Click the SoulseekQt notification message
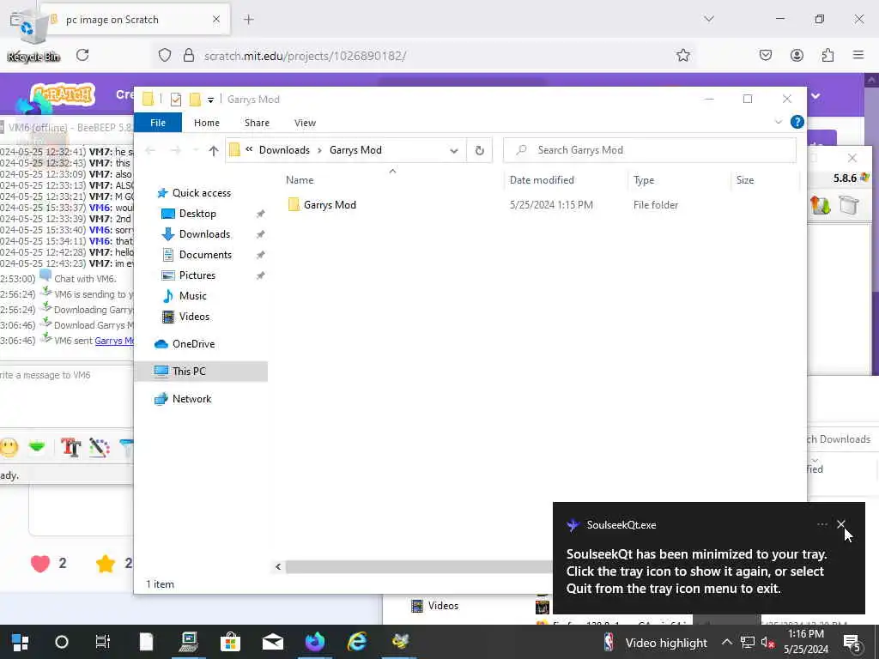Viewport: 879px width, 659px height. tap(694, 571)
